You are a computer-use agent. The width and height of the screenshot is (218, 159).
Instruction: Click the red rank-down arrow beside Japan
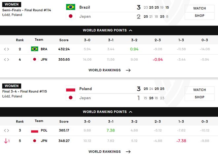(x=6, y=141)
